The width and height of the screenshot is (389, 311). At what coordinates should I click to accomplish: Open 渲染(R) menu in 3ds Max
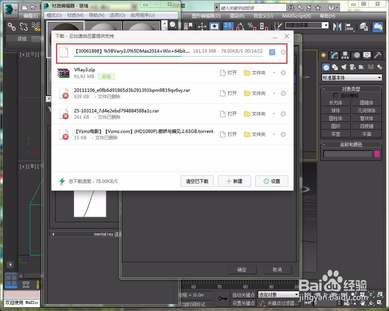tap(237, 16)
